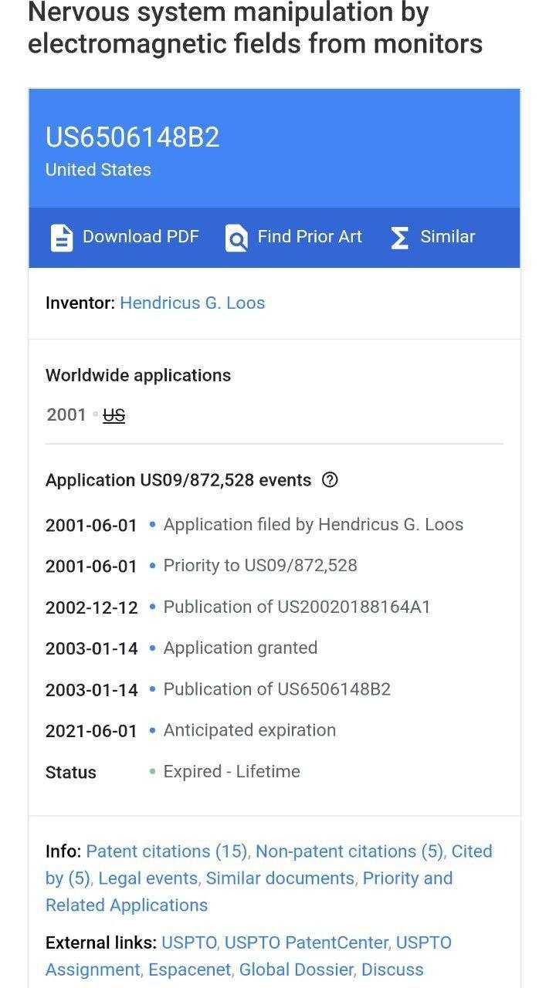The height and width of the screenshot is (988, 539).
Task: Open Espacenet external link
Action: (x=189, y=969)
